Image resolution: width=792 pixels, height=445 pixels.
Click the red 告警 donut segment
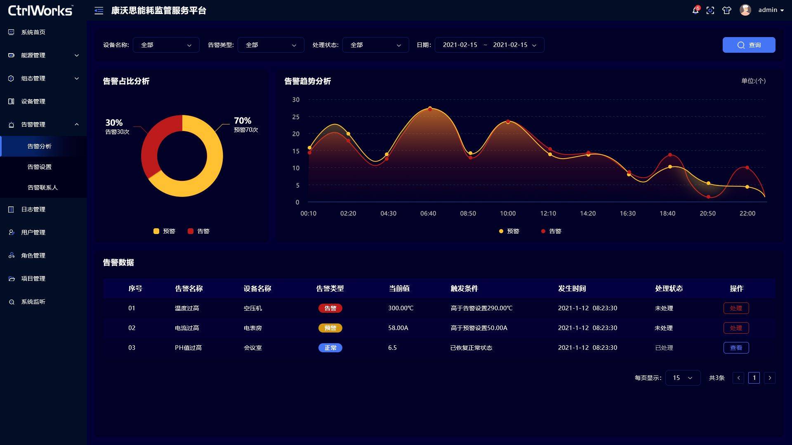point(151,144)
